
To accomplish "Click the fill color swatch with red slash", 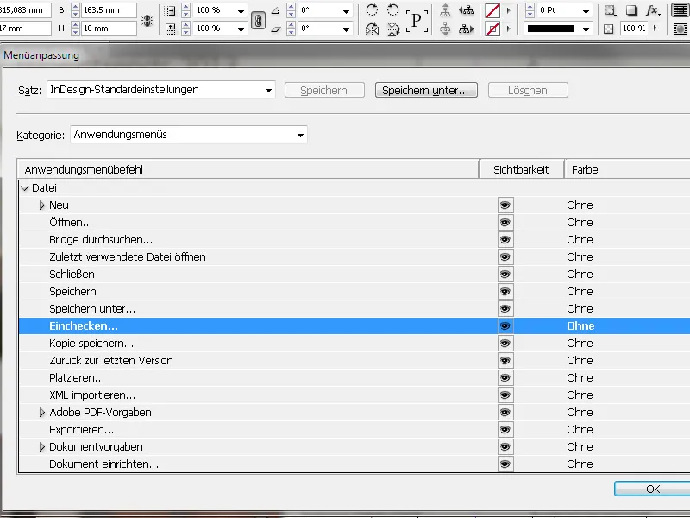I will click(x=492, y=10).
